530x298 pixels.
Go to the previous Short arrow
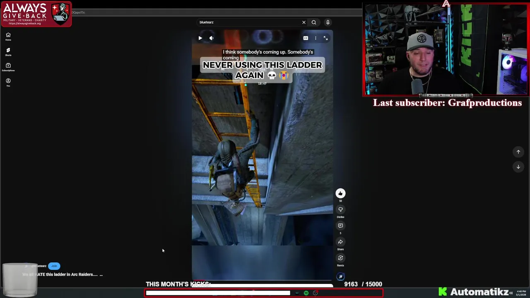click(x=518, y=152)
